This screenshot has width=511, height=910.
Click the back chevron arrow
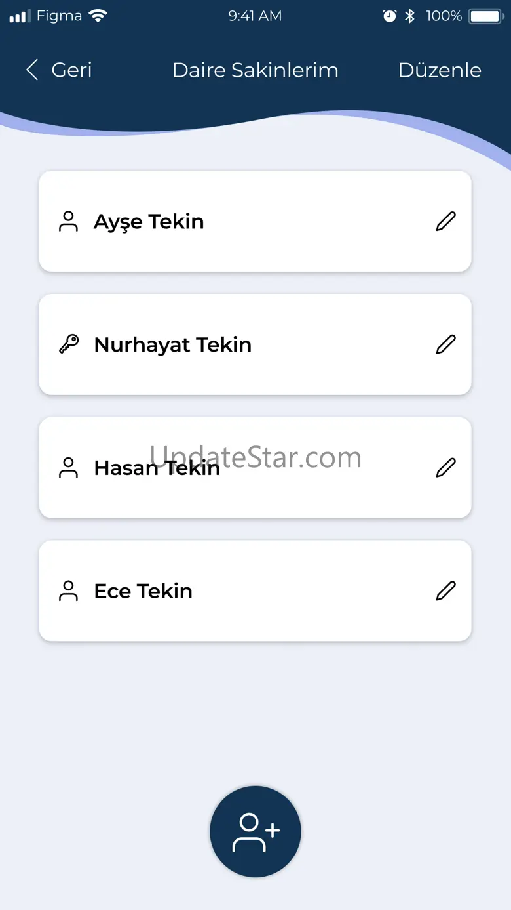(x=32, y=70)
